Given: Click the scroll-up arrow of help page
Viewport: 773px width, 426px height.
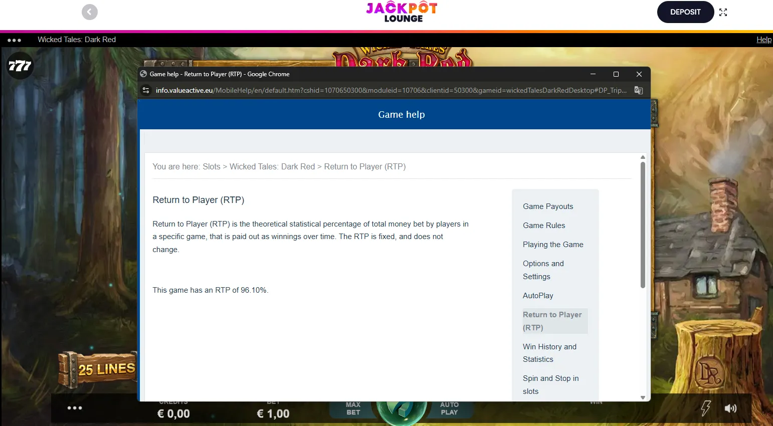Looking at the screenshot, I should tap(643, 157).
